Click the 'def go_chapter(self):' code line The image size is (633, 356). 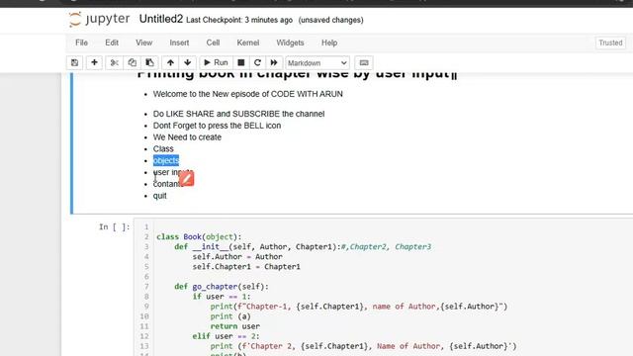pyautogui.click(x=222, y=287)
